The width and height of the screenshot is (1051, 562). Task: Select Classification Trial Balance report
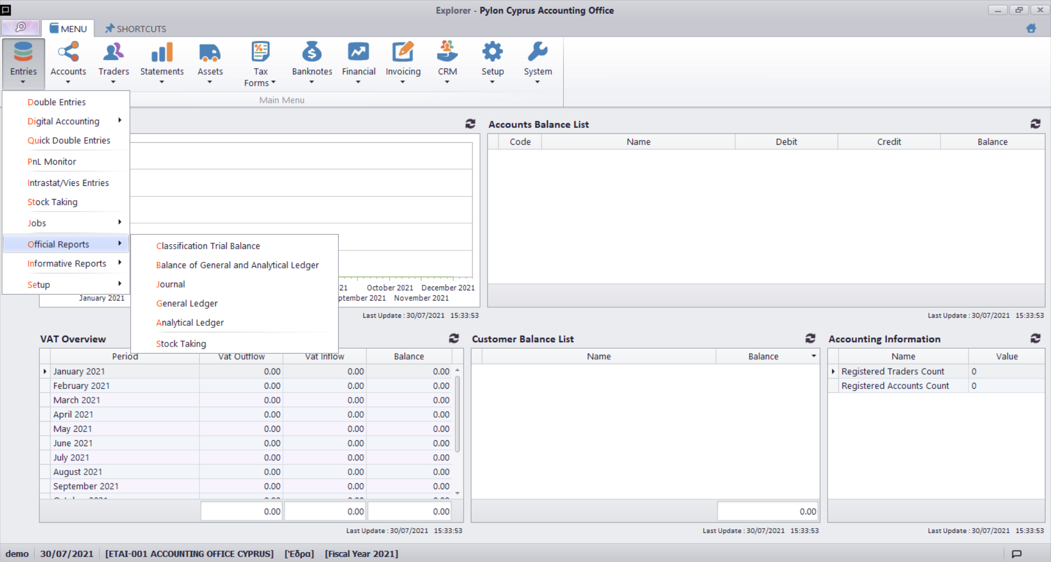click(x=208, y=246)
